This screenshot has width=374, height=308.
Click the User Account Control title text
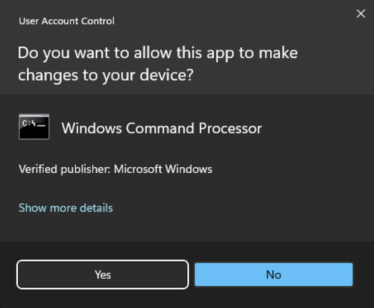(66, 21)
